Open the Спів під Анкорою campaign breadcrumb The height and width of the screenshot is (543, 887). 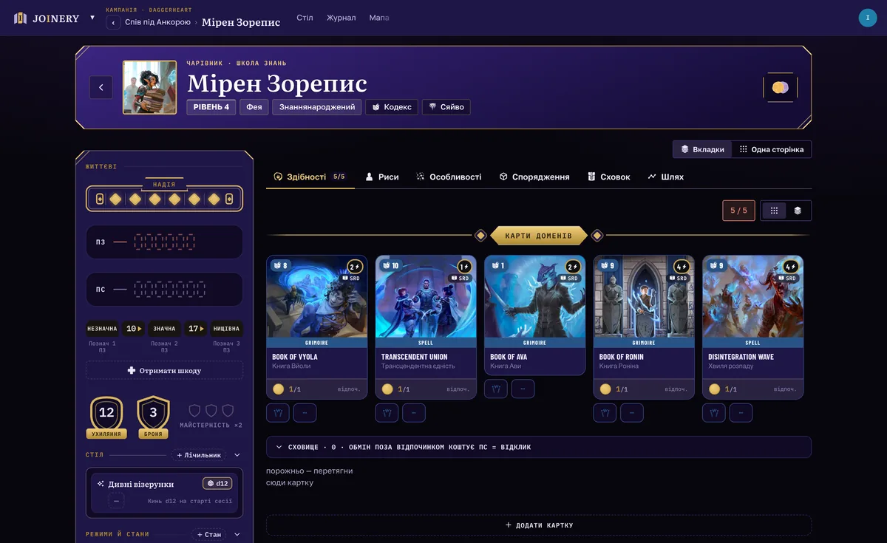tap(157, 23)
